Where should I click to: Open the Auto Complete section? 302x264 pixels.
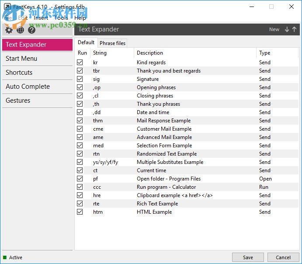(37, 87)
